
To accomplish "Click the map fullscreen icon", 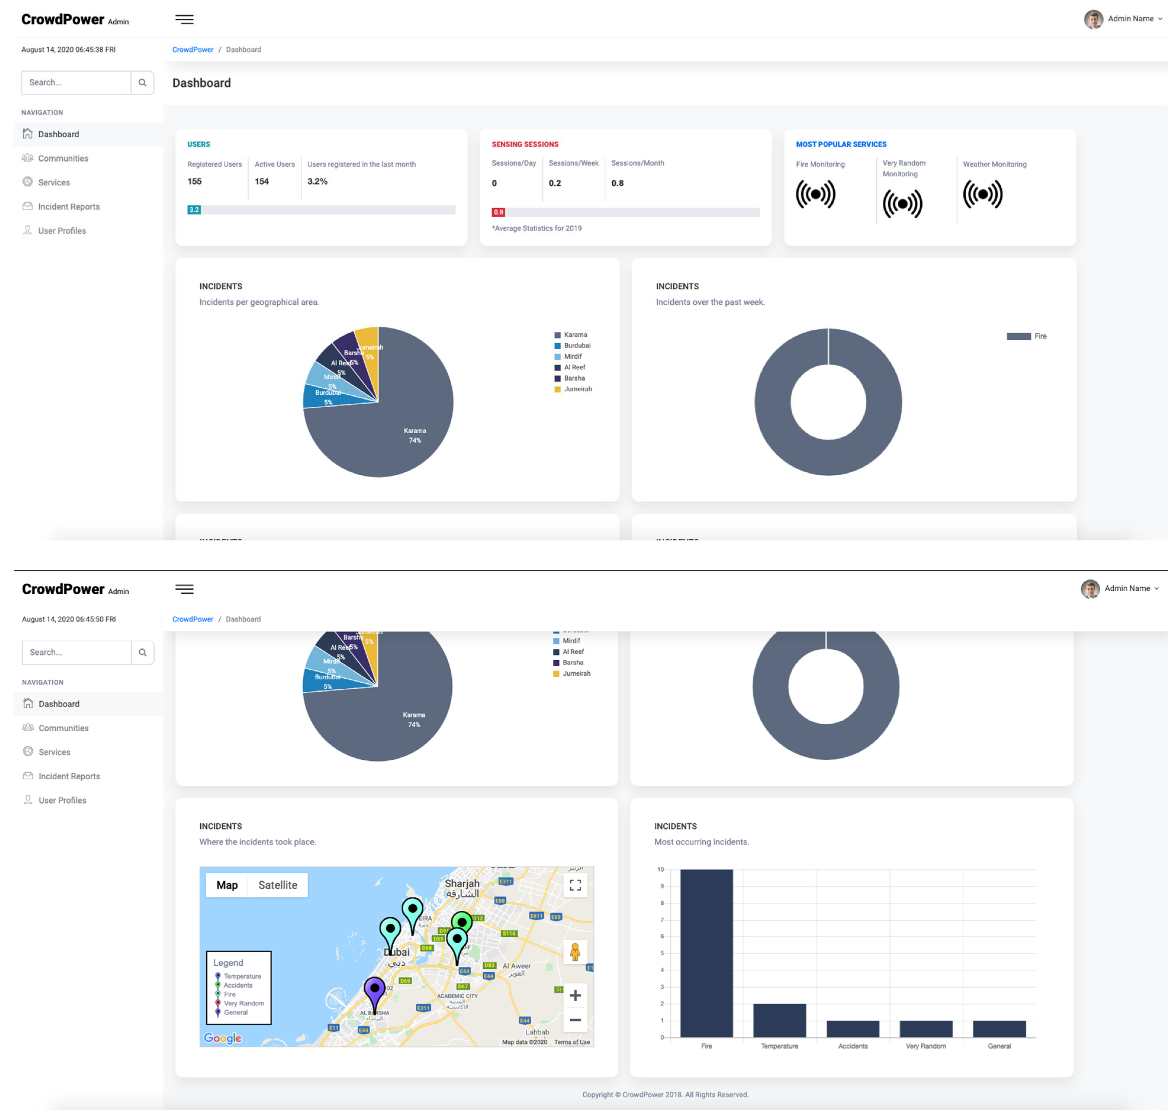I will coord(574,885).
